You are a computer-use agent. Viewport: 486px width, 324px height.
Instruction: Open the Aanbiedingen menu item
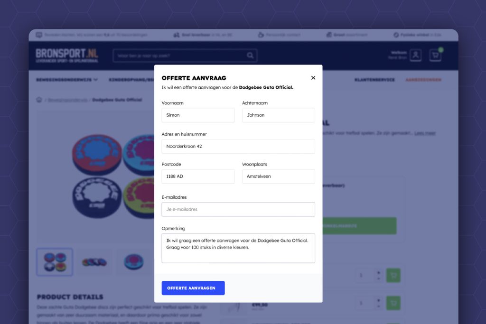tap(423, 80)
